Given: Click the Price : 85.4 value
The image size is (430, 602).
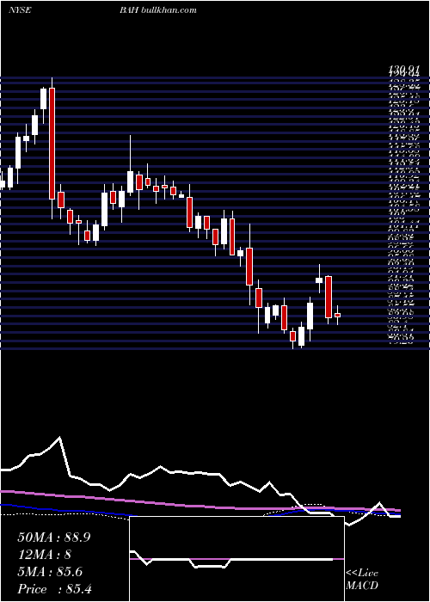Looking at the screenshot, I should [x=54, y=589].
